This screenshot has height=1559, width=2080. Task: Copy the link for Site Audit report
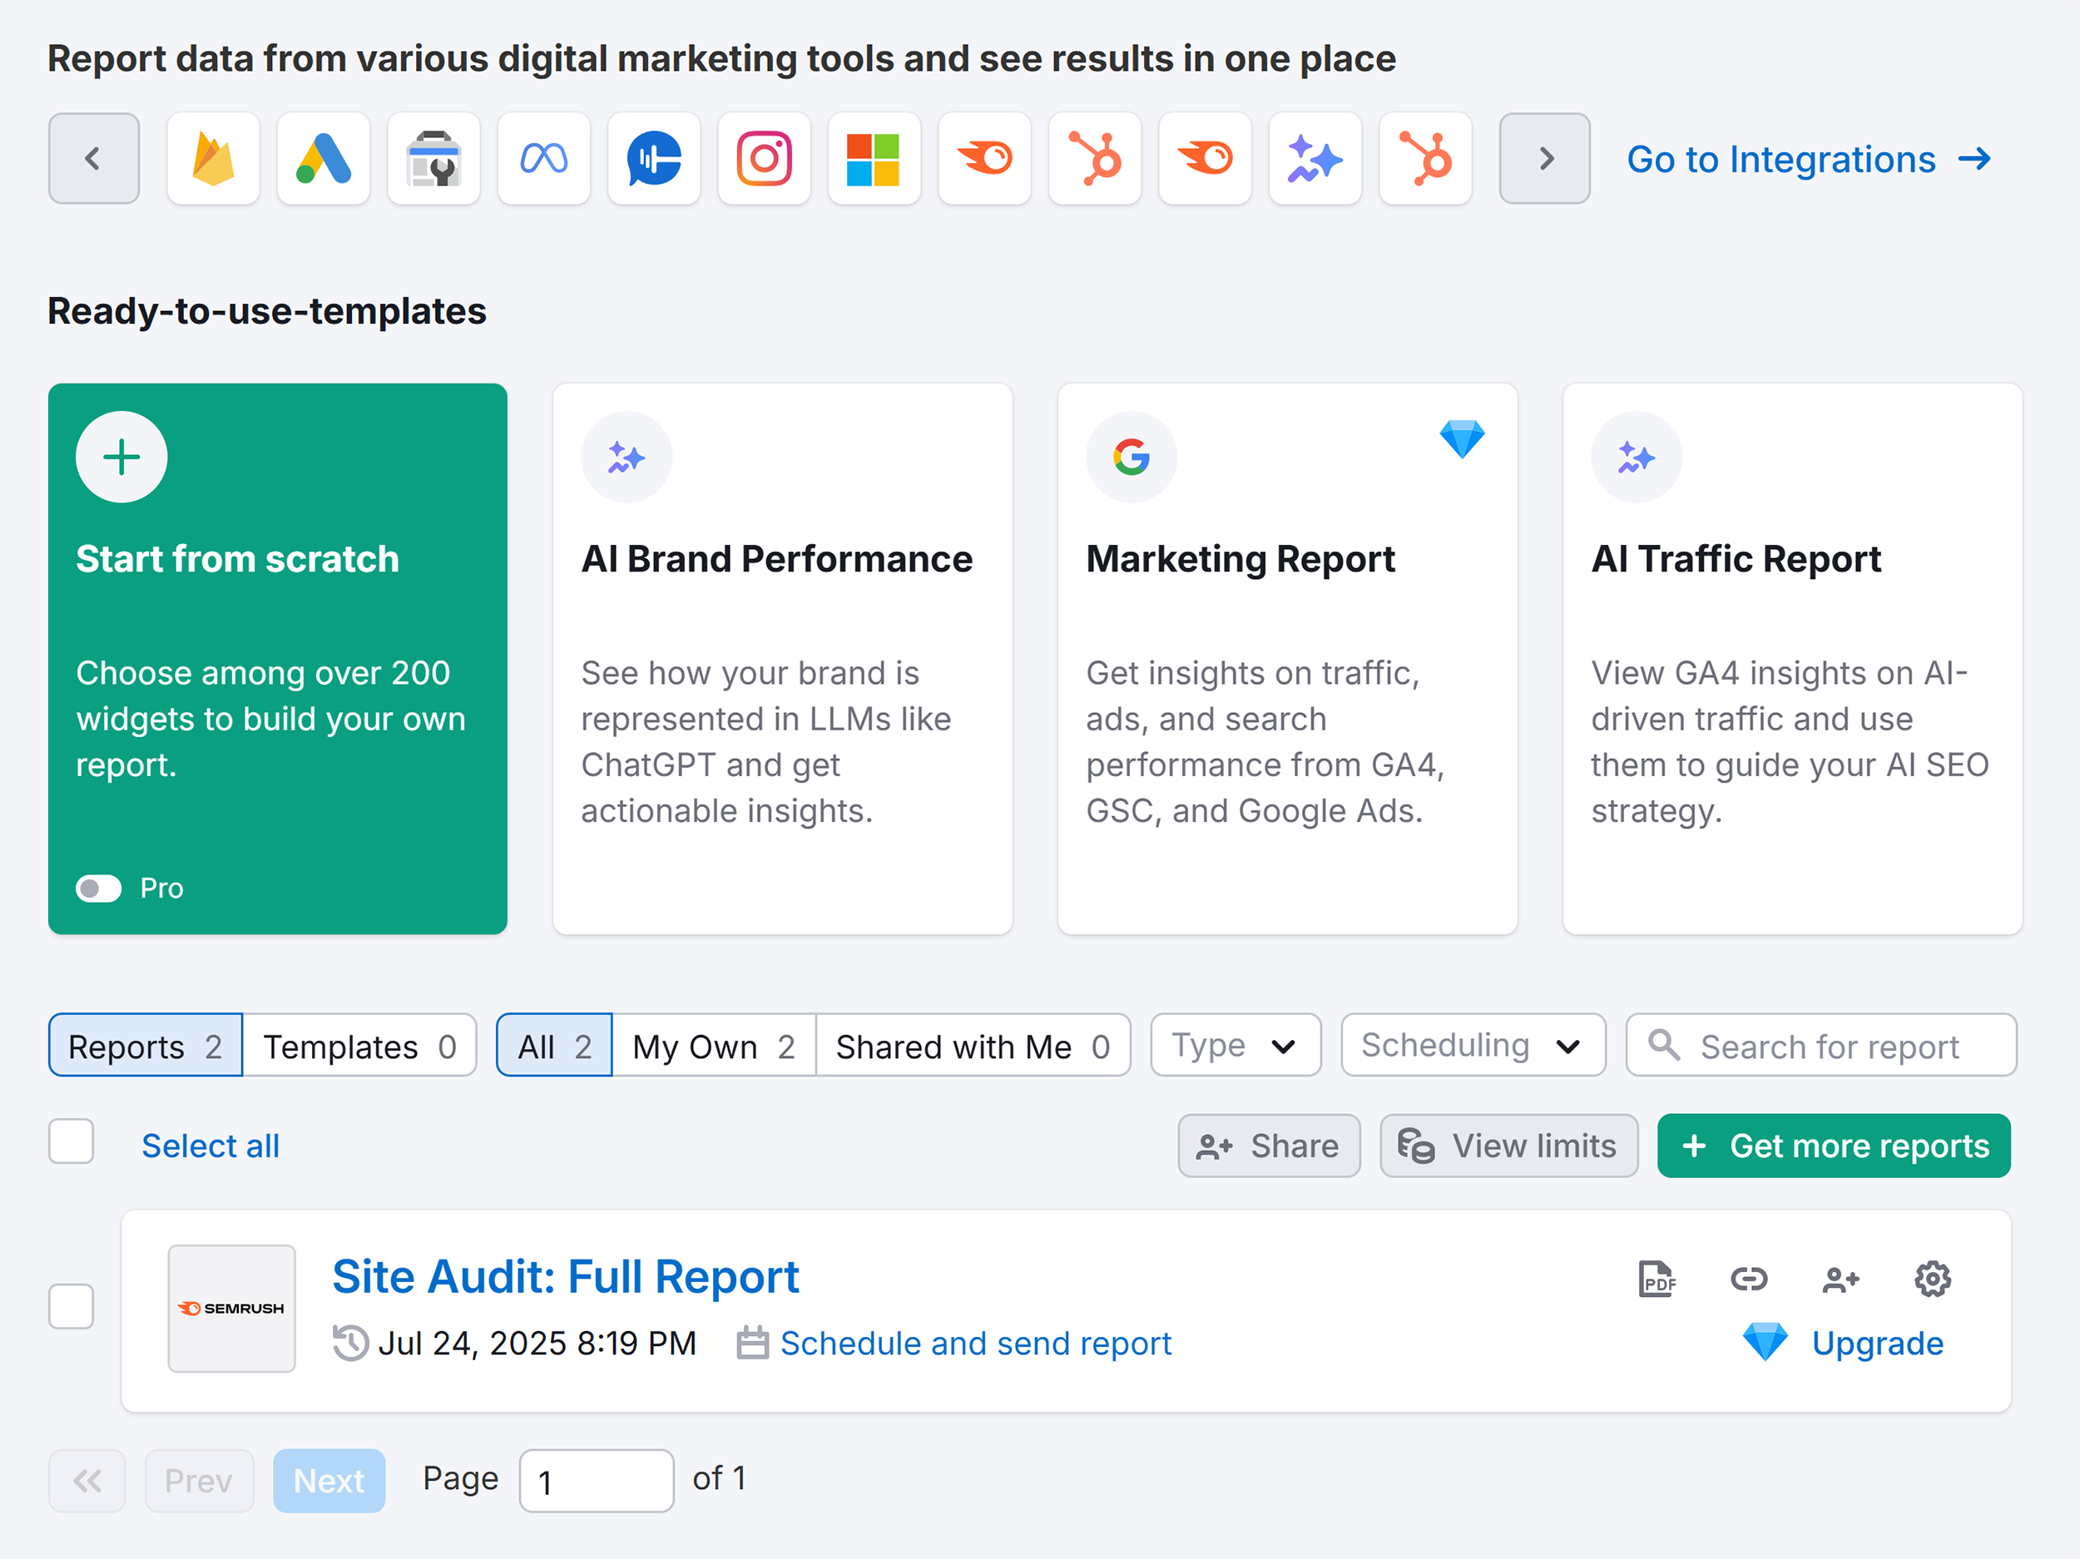(x=1749, y=1279)
